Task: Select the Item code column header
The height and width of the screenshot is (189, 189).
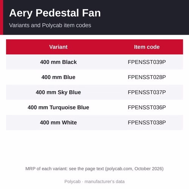Action: click(x=147, y=47)
